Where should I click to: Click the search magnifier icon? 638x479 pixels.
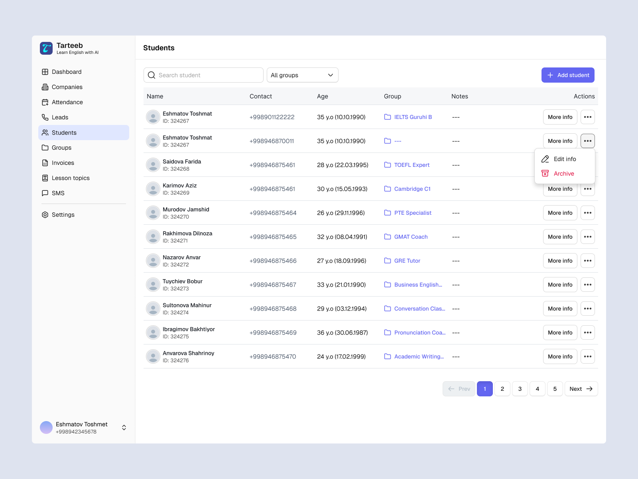152,75
